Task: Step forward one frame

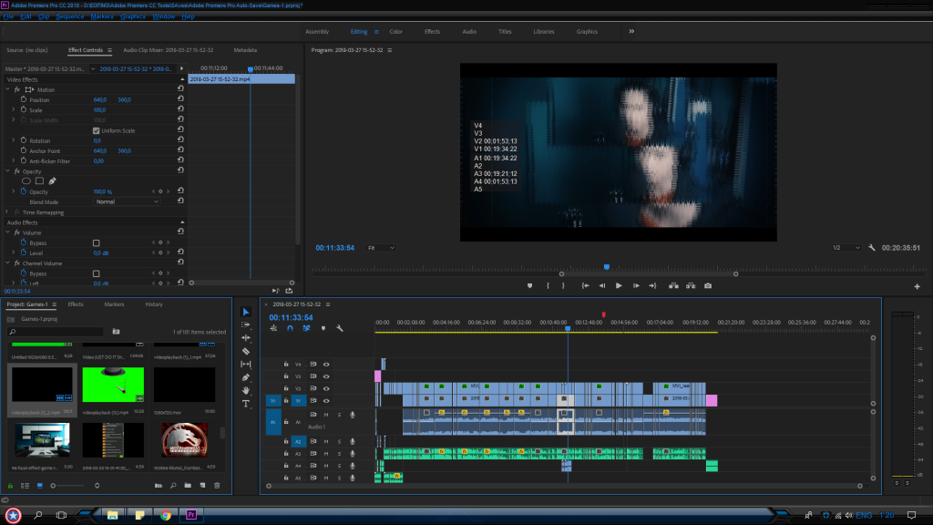Action: click(636, 285)
